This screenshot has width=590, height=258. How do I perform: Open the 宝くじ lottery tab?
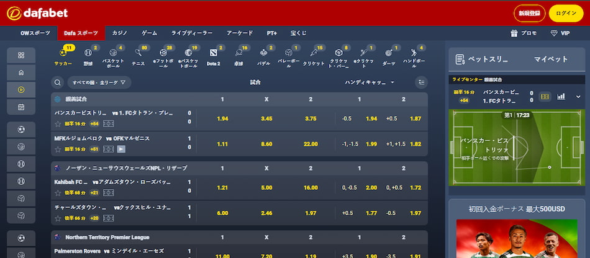pyautogui.click(x=298, y=33)
